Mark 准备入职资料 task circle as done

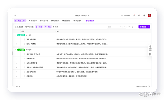click(x=24, y=39)
